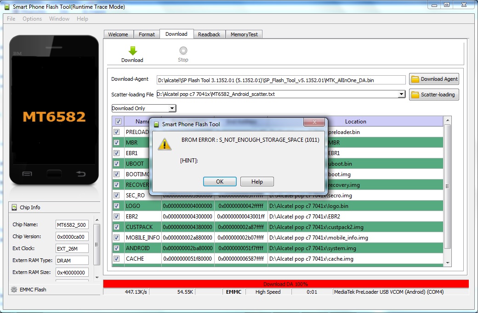This screenshot has height=313, width=478.
Task: Uncheck the RECOVERY row checkbox
Action: (116, 184)
